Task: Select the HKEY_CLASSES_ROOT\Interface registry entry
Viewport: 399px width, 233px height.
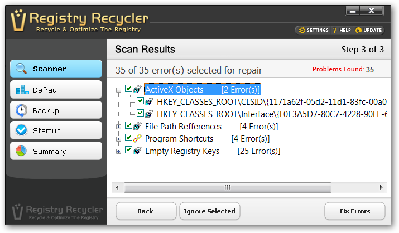Action: [x=272, y=114]
